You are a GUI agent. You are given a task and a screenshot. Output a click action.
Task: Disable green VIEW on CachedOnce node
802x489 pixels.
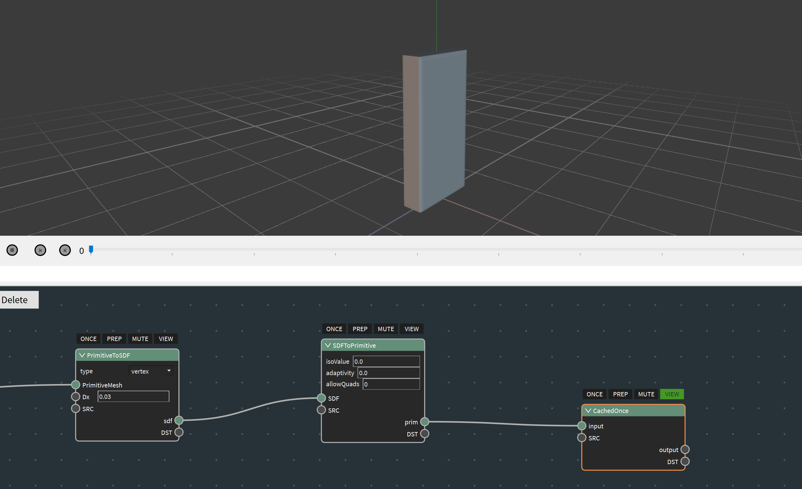pyautogui.click(x=672, y=394)
